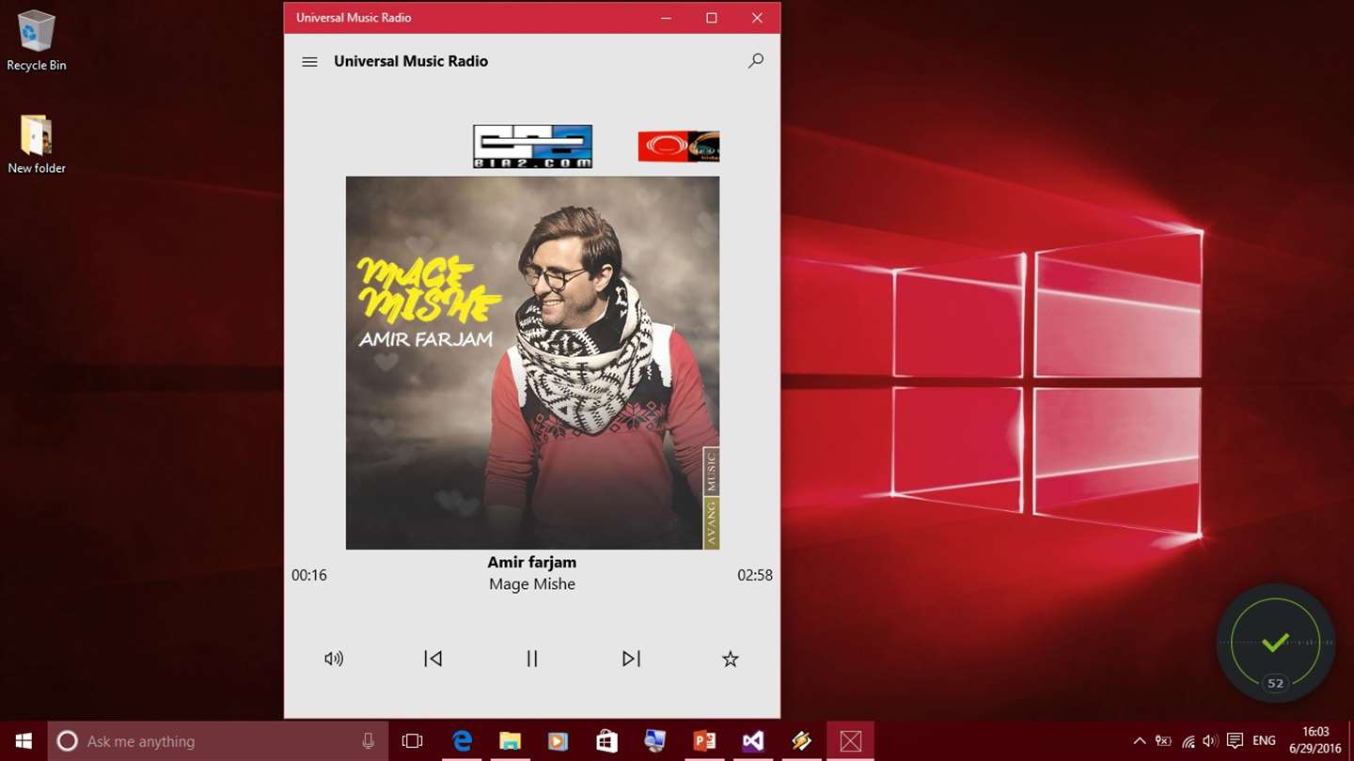Launch Microsoft Edge from the taskbar
1354x761 pixels.
[x=462, y=741]
